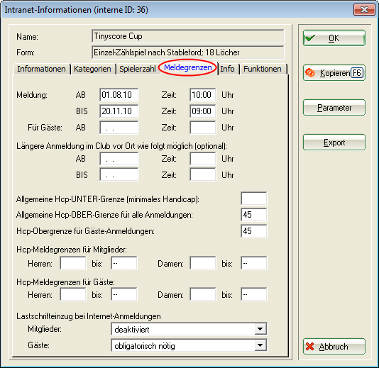Click the green checkmark OK button
379x368 pixels.
point(334,38)
